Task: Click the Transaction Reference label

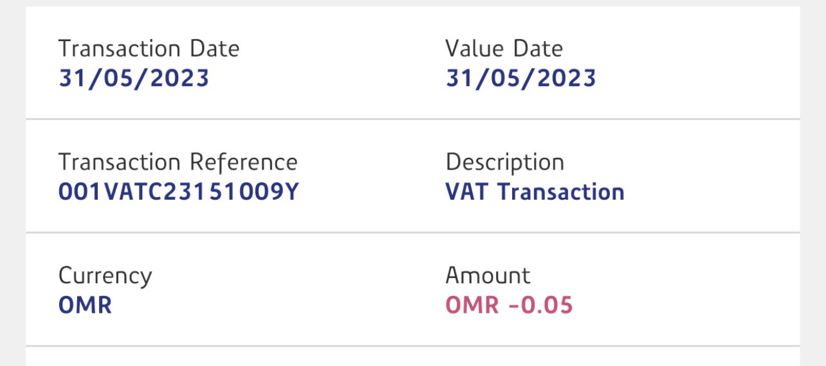Action: [x=178, y=162]
